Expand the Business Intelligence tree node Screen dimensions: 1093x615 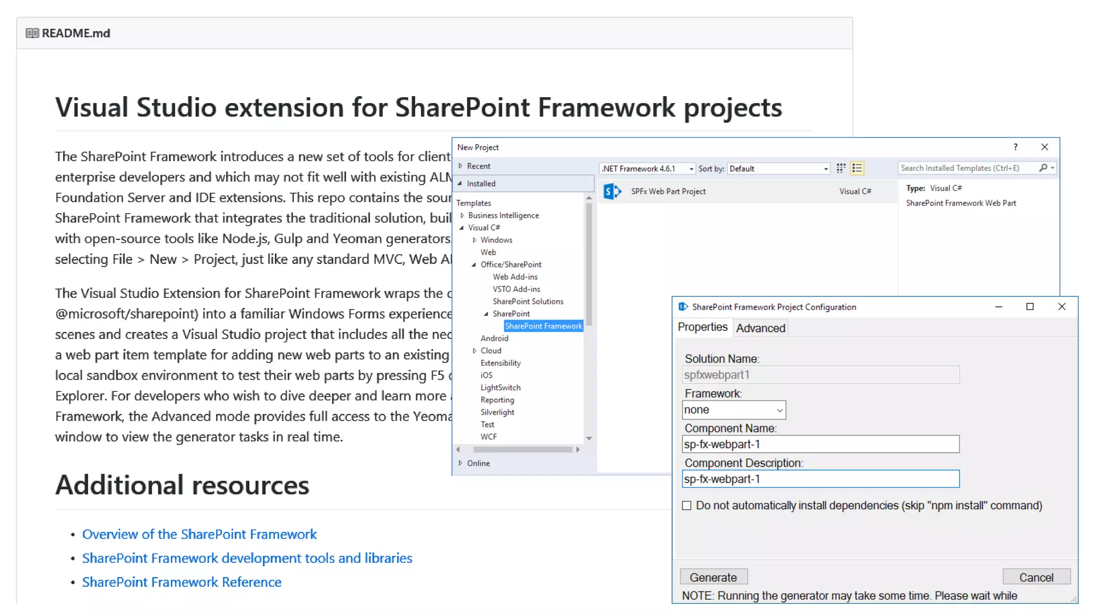462,216
